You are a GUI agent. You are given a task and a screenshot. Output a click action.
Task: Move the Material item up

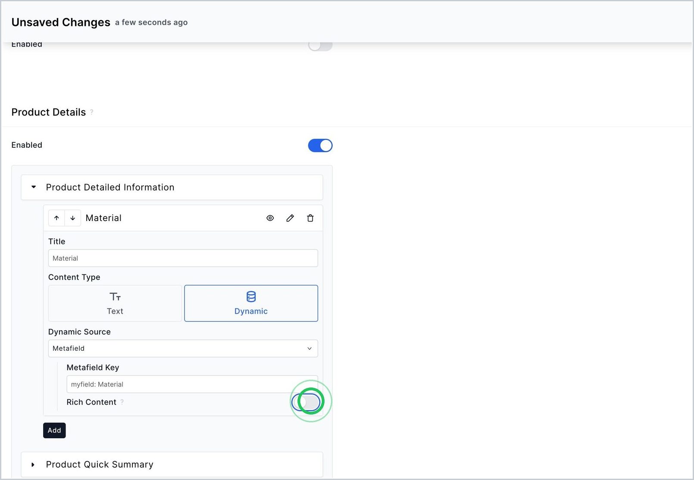pos(56,218)
